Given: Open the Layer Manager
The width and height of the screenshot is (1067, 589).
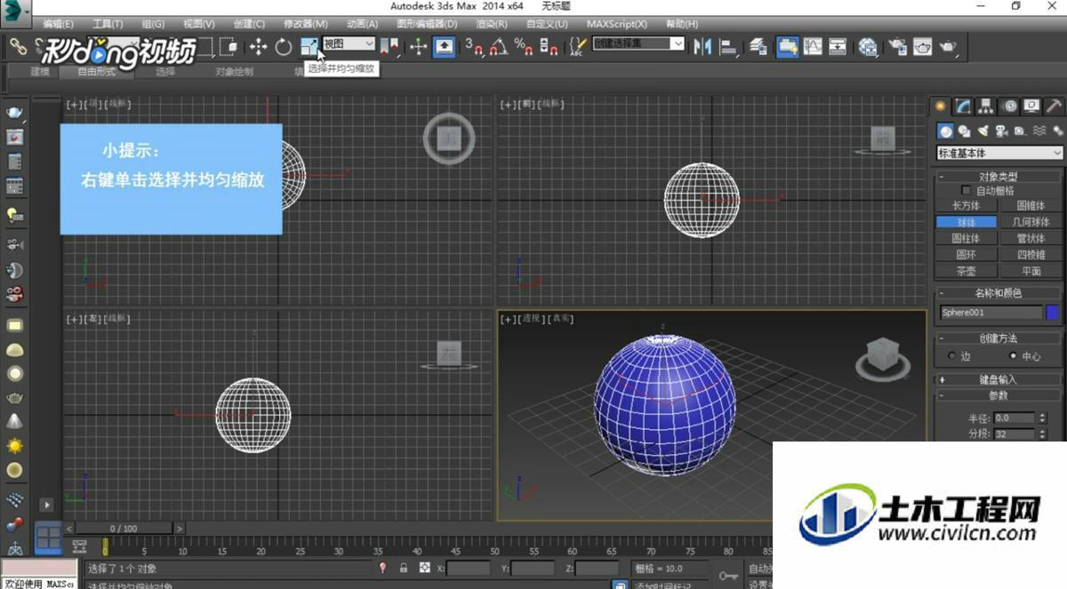Looking at the screenshot, I should point(758,47).
